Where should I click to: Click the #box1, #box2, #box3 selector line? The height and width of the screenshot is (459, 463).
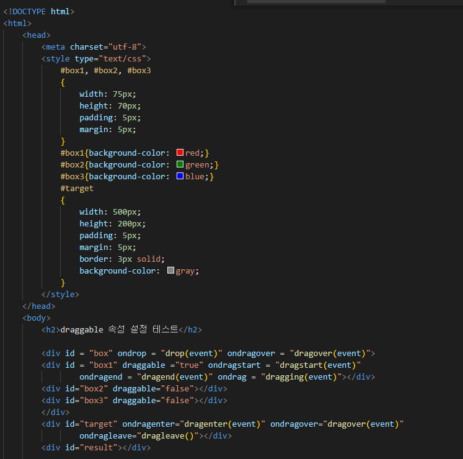[106, 71]
